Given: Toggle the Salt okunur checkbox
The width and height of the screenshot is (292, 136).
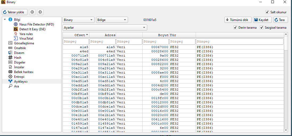Looking at the screenshot, I should [x=267, y=12].
